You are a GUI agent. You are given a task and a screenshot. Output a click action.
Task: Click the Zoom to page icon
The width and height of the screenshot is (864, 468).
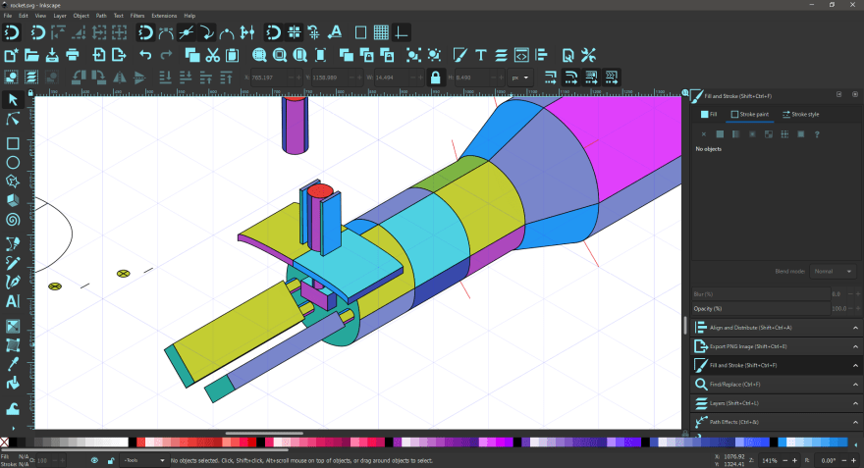(300, 55)
